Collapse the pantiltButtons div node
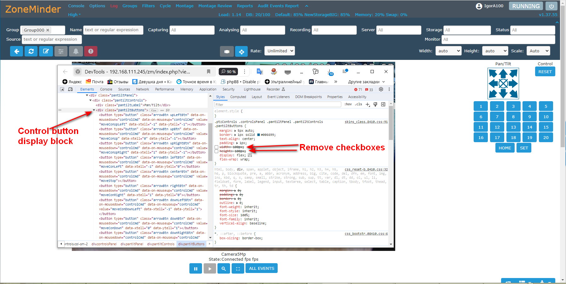The width and height of the screenshot is (566, 284). pos(94,110)
